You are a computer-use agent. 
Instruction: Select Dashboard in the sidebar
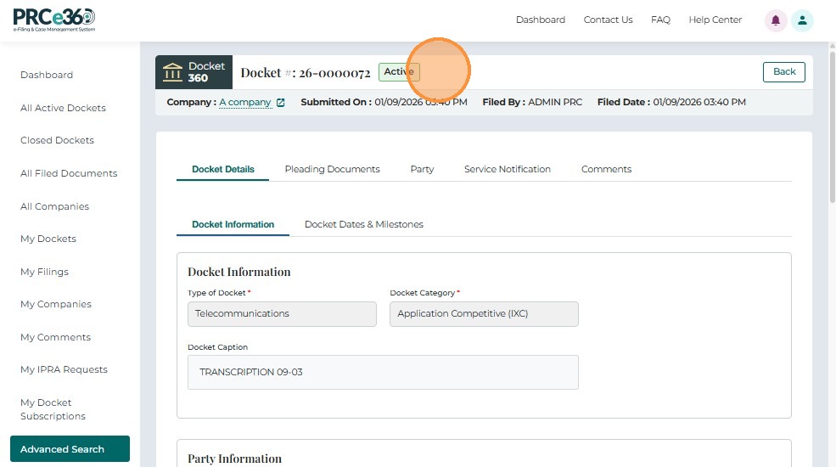click(47, 75)
